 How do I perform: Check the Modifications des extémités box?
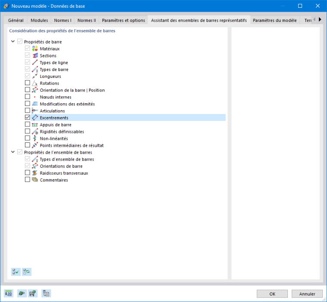pos(27,103)
